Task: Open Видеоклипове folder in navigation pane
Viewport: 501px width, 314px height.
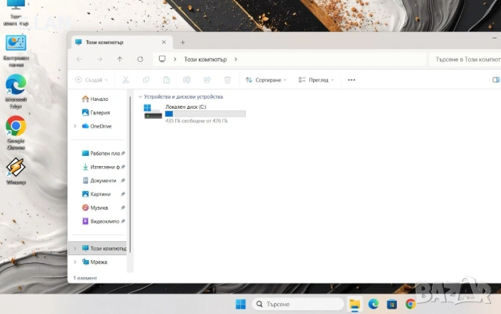Action: click(103, 221)
